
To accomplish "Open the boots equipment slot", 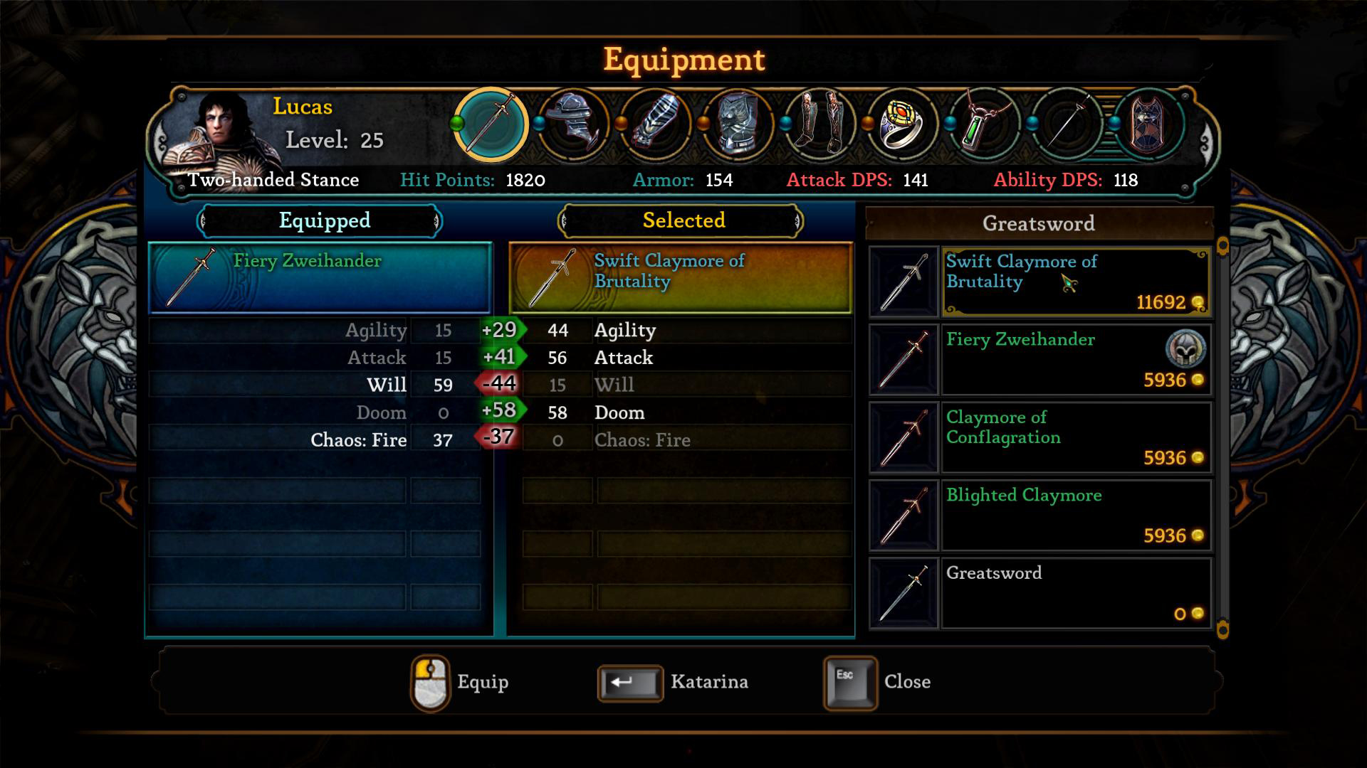I will (x=819, y=125).
